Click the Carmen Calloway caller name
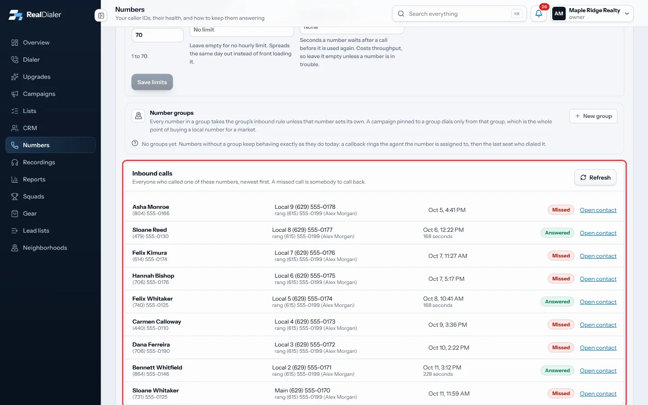The height and width of the screenshot is (405, 648). (157, 322)
